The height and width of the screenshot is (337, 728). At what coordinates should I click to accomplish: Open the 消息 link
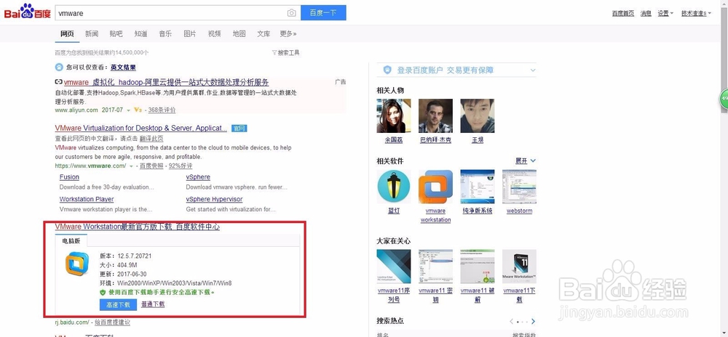(646, 13)
